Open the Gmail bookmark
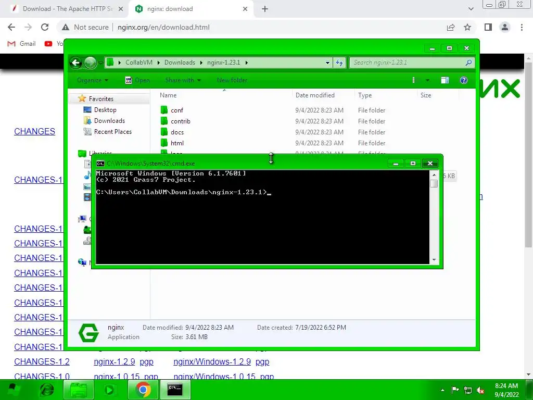Viewport: 533px width, 400px height. pyautogui.click(x=22, y=44)
